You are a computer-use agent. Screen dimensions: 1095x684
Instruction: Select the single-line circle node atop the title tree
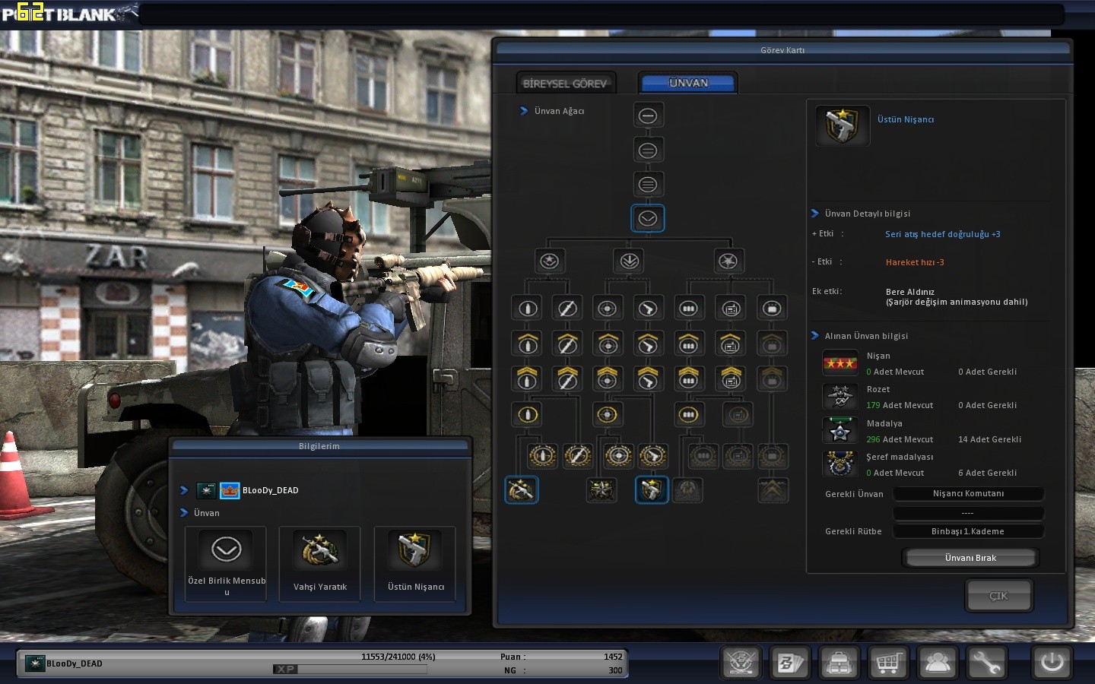click(648, 116)
